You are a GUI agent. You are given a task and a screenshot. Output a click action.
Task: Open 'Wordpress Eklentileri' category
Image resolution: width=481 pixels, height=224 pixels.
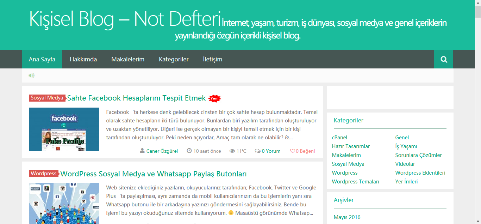tap(420, 173)
